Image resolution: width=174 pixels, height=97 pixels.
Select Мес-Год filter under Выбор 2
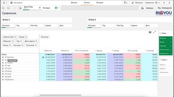coord(123,26)
